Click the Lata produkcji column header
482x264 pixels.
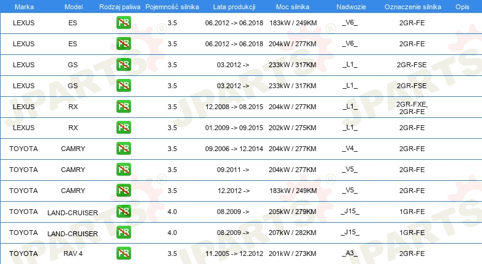click(234, 7)
